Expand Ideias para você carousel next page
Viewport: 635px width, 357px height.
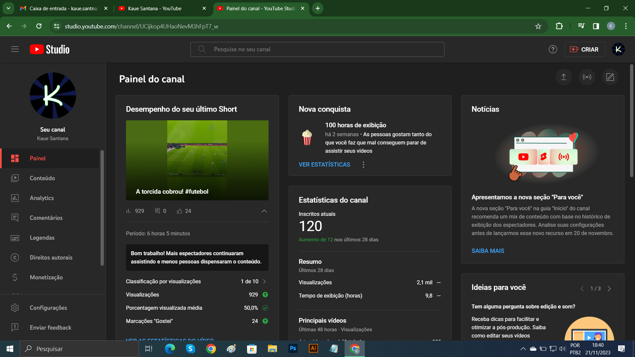click(610, 288)
